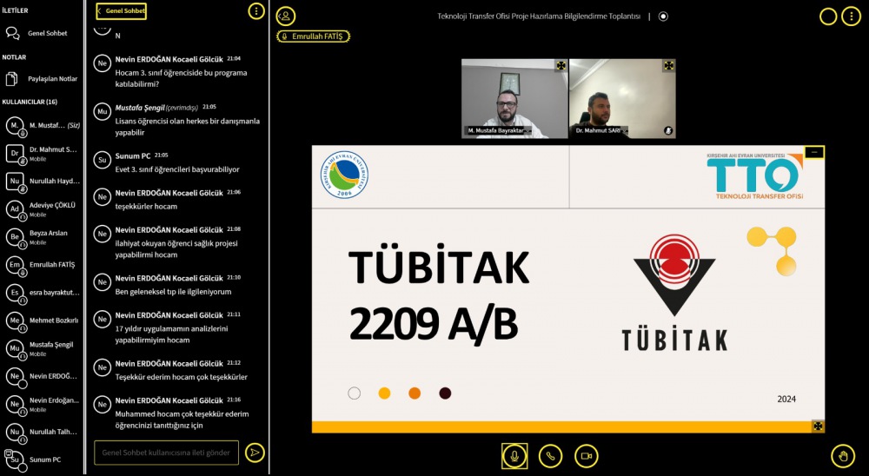Minimize the presentation with the dash button
Image resolution: width=869 pixels, height=476 pixels.
coord(814,152)
